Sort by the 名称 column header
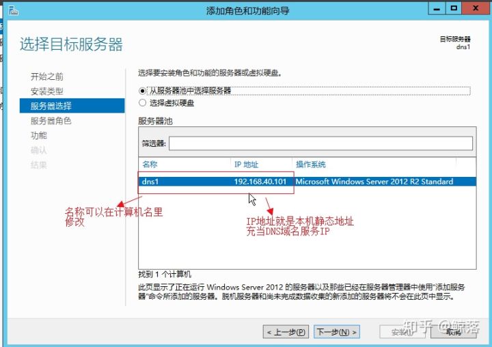Viewport: 492px width, 347px height. [x=150, y=164]
